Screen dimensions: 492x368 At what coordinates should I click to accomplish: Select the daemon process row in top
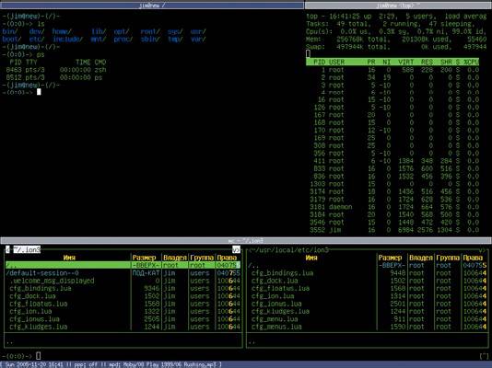click(394, 207)
